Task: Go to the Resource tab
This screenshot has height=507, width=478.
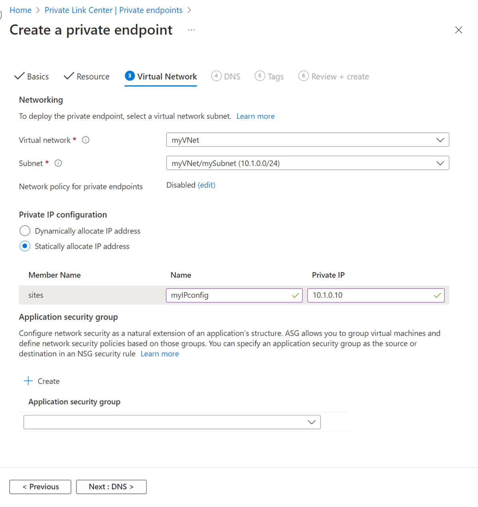Action: [87, 77]
